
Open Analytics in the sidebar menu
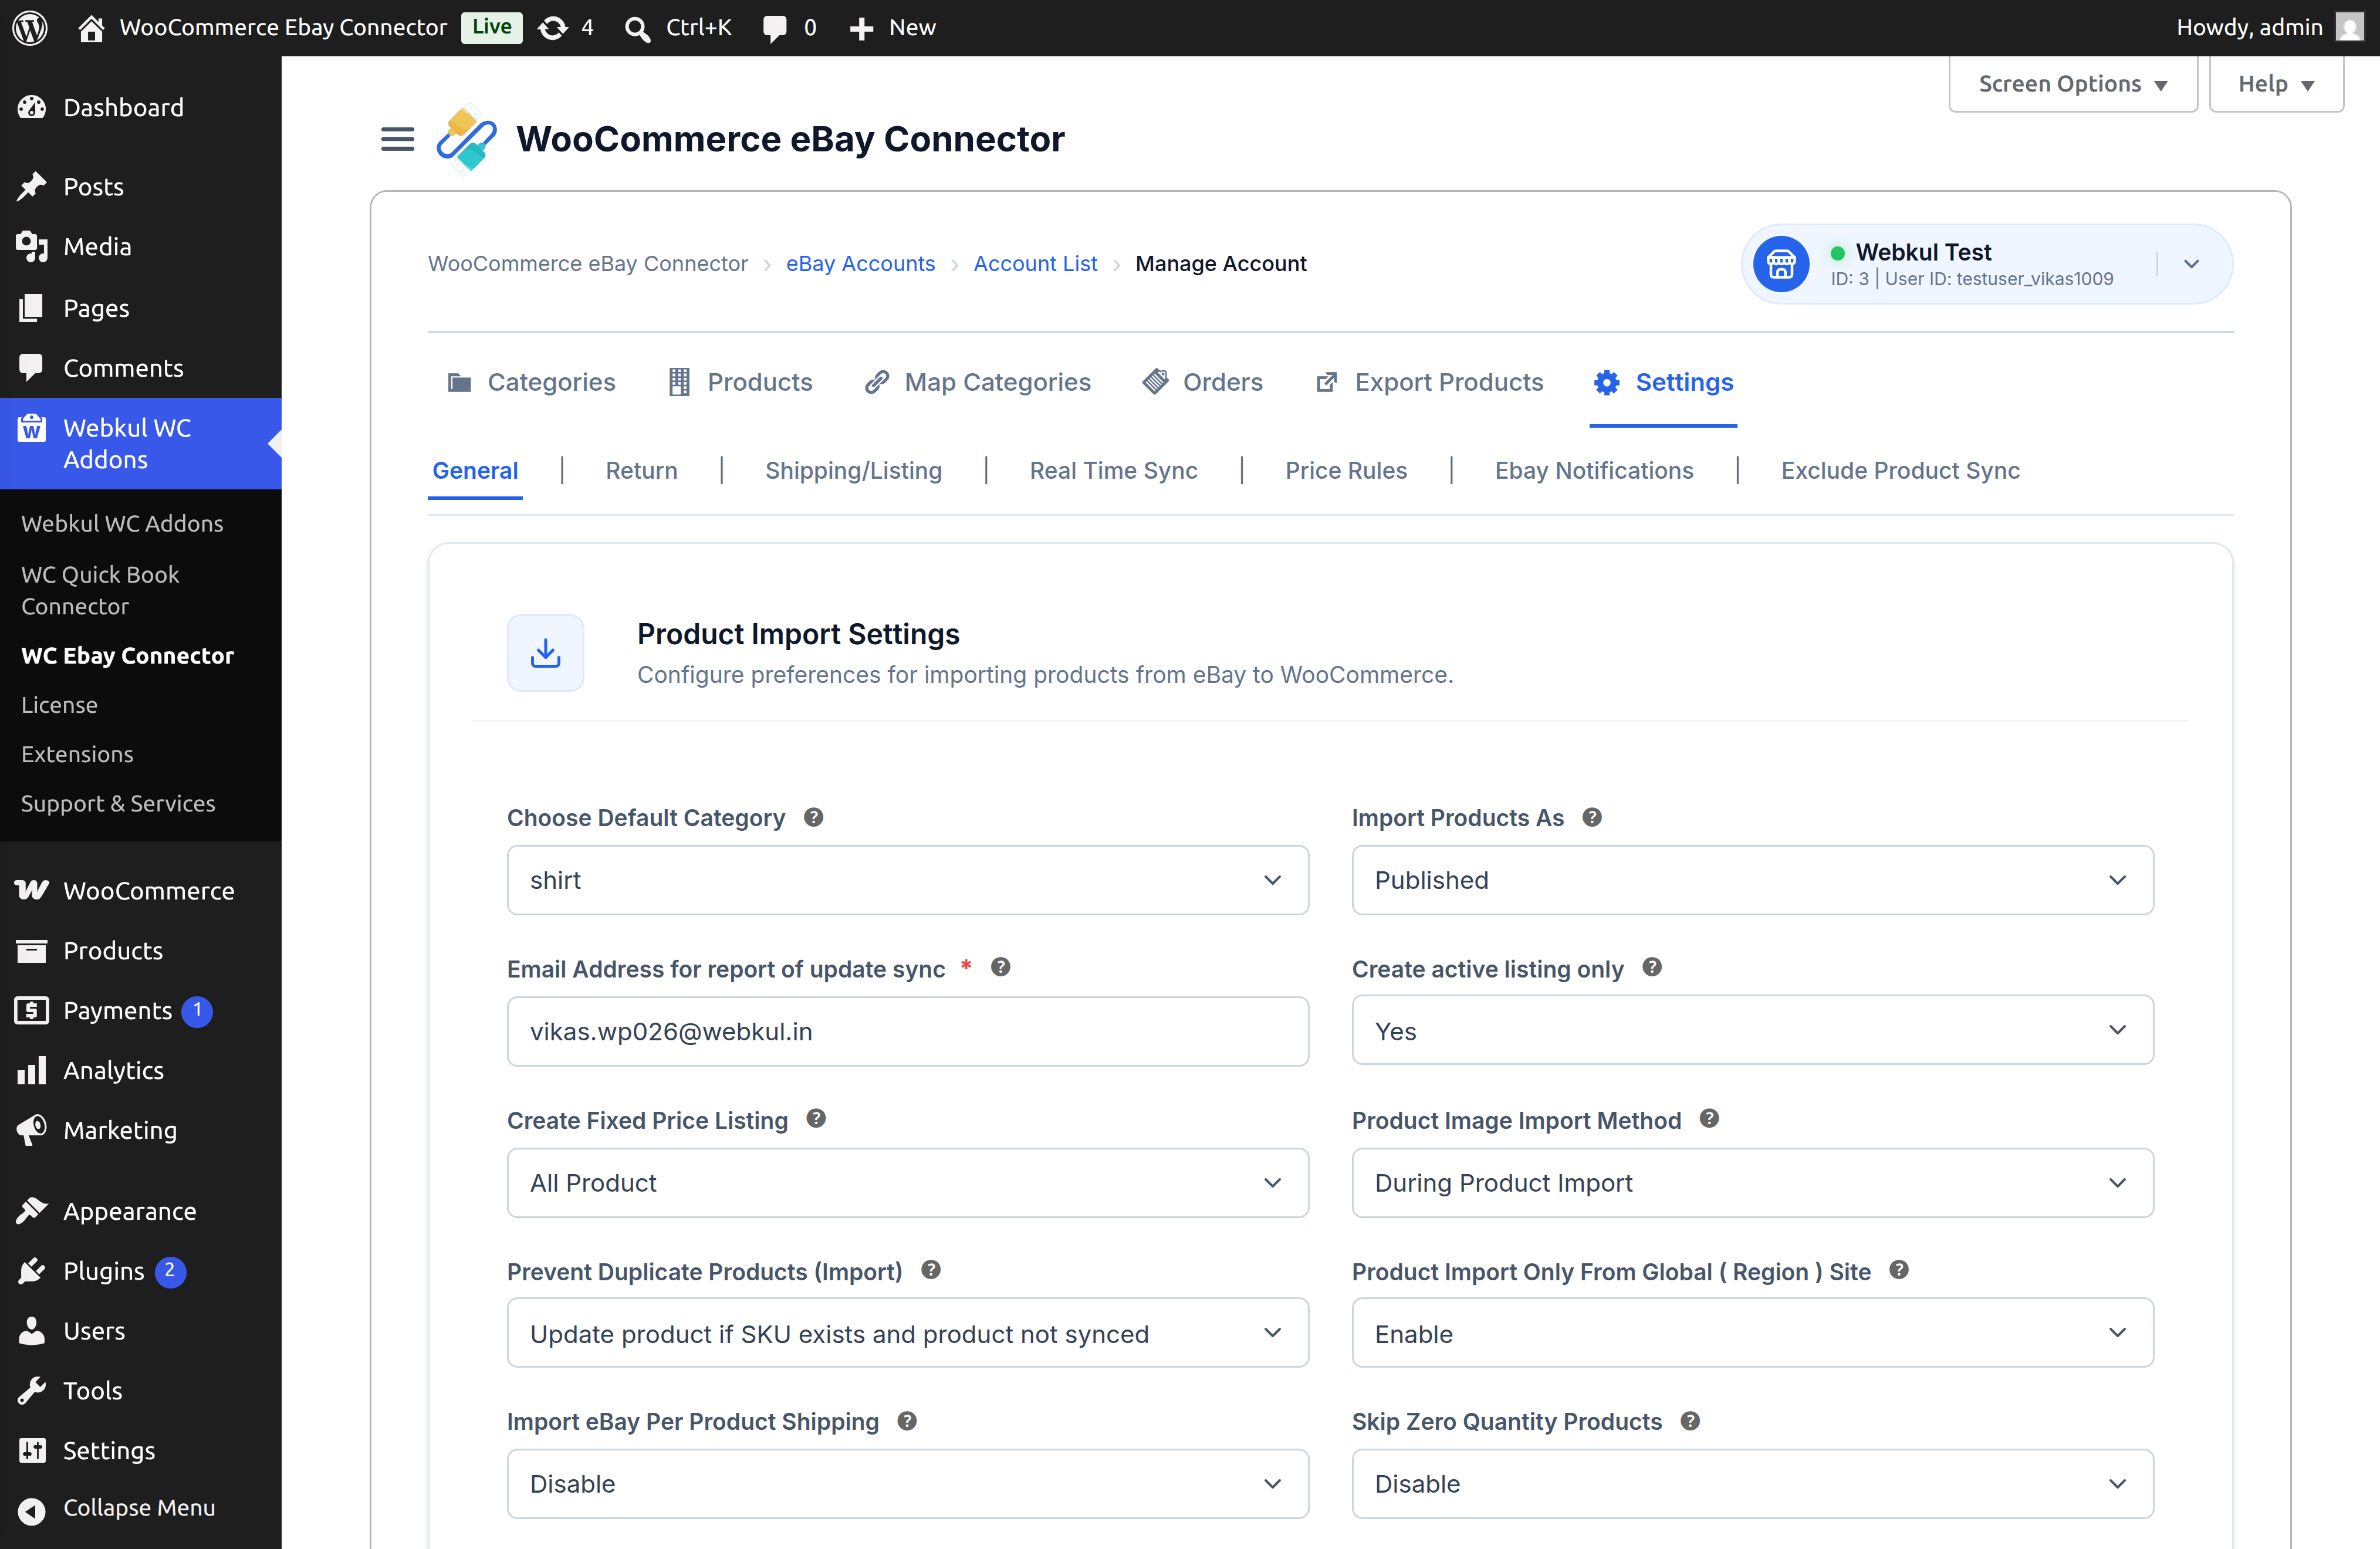point(141,1070)
